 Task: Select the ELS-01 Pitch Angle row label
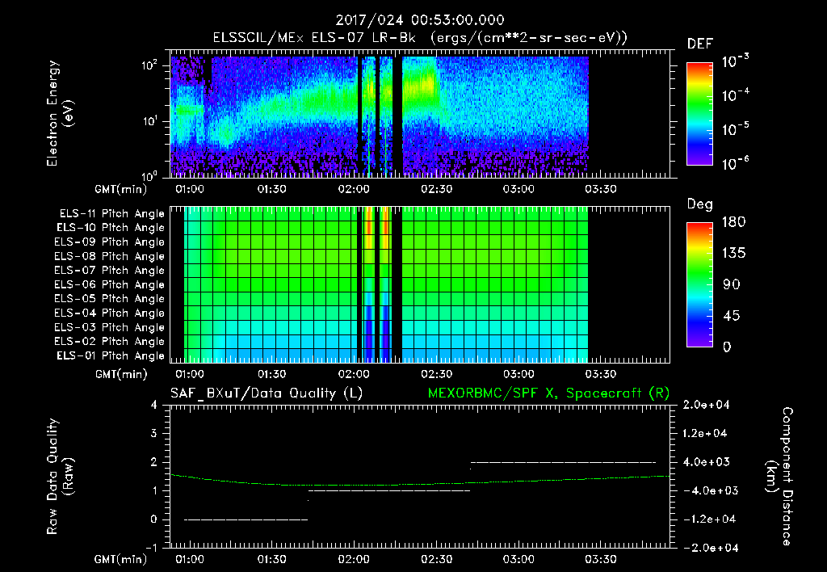pos(111,355)
